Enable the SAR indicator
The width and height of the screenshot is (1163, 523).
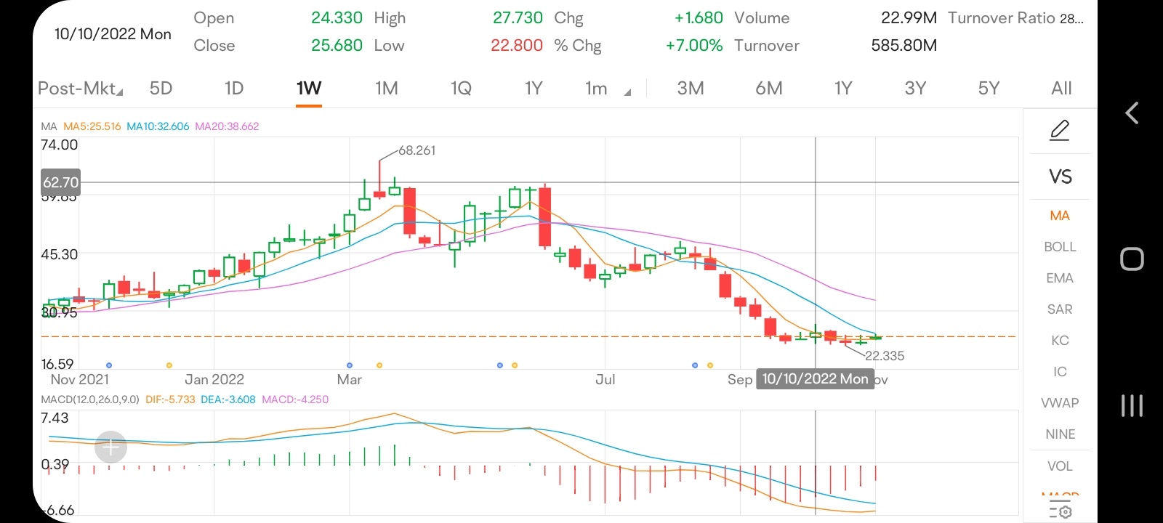tap(1060, 309)
